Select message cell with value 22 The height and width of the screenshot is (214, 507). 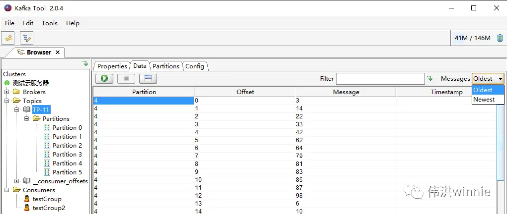(x=345, y=116)
